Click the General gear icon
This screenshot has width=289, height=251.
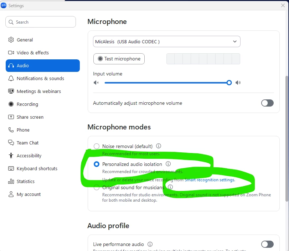point(11,40)
